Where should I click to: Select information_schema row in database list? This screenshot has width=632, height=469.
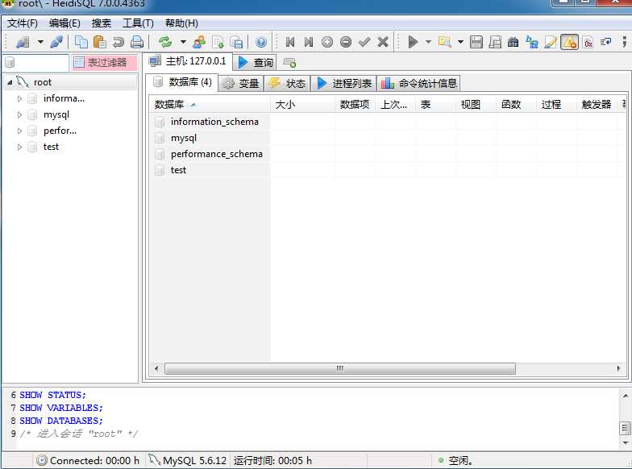point(387,122)
